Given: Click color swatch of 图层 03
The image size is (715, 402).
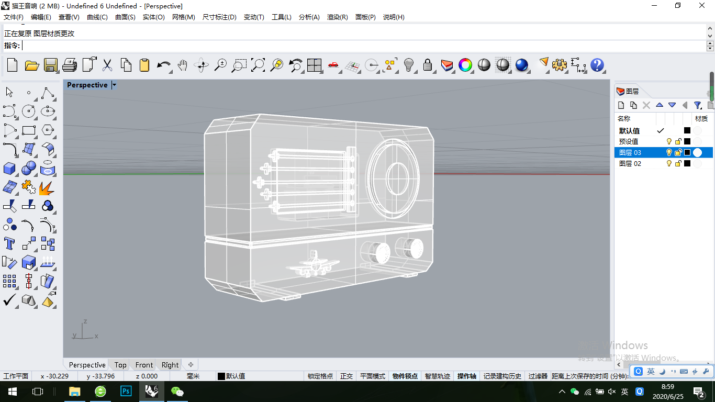Looking at the screenshot, I should click(x=687, y=152).
